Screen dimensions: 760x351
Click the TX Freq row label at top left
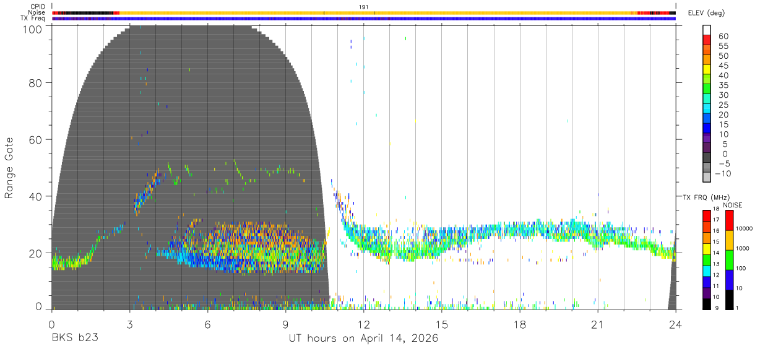click(33, 18)
